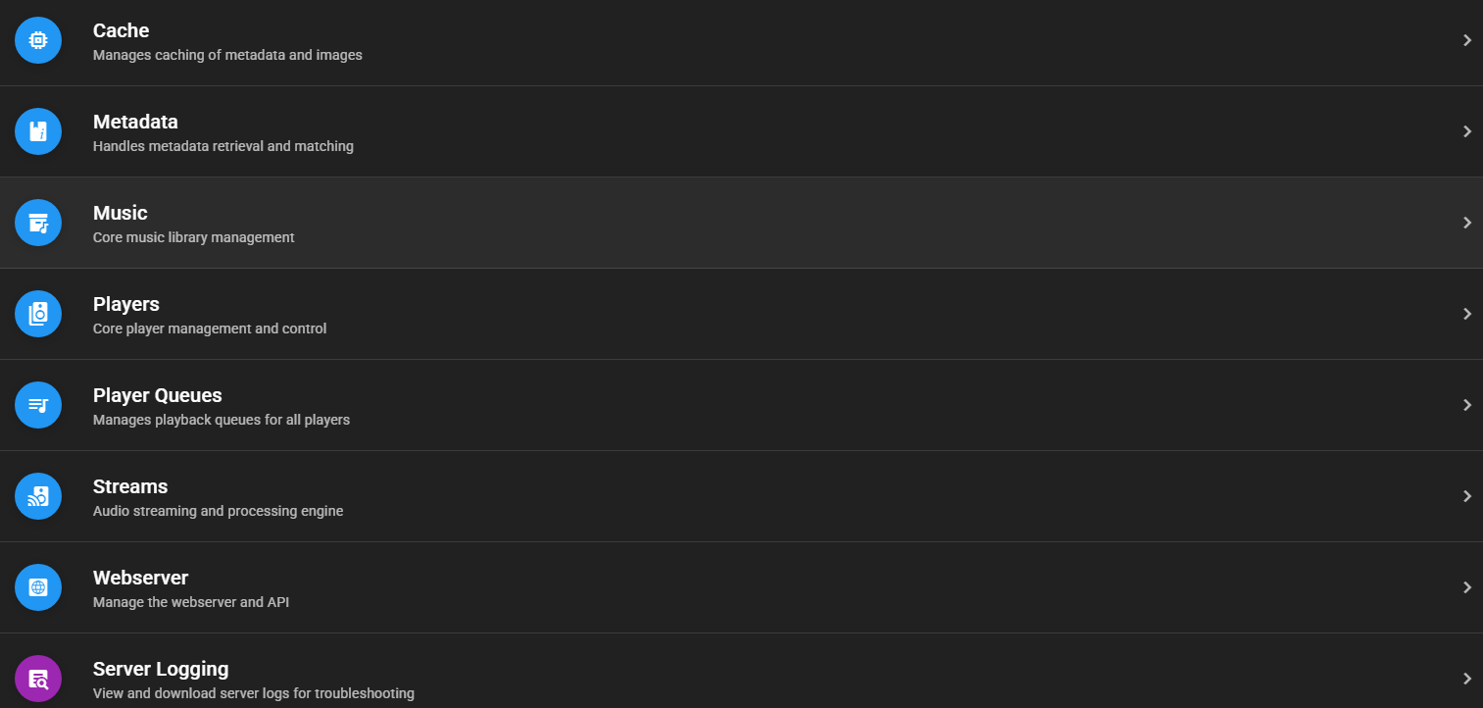Open the Player Queues settings title
The image size is (1483, 708).
157,395
